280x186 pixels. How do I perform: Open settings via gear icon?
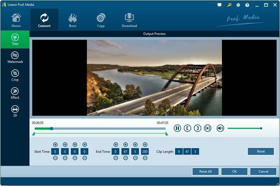tap(238, 5)
